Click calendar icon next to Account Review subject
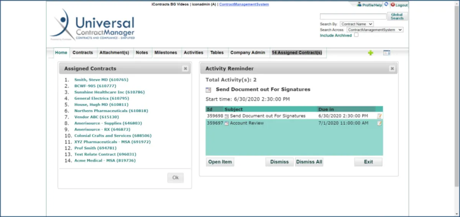 tap(227, 123)
